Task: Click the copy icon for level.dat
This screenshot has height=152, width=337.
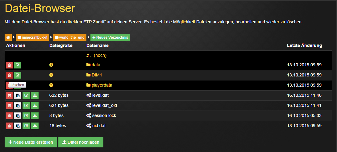Action: click(x=18, y=95)
